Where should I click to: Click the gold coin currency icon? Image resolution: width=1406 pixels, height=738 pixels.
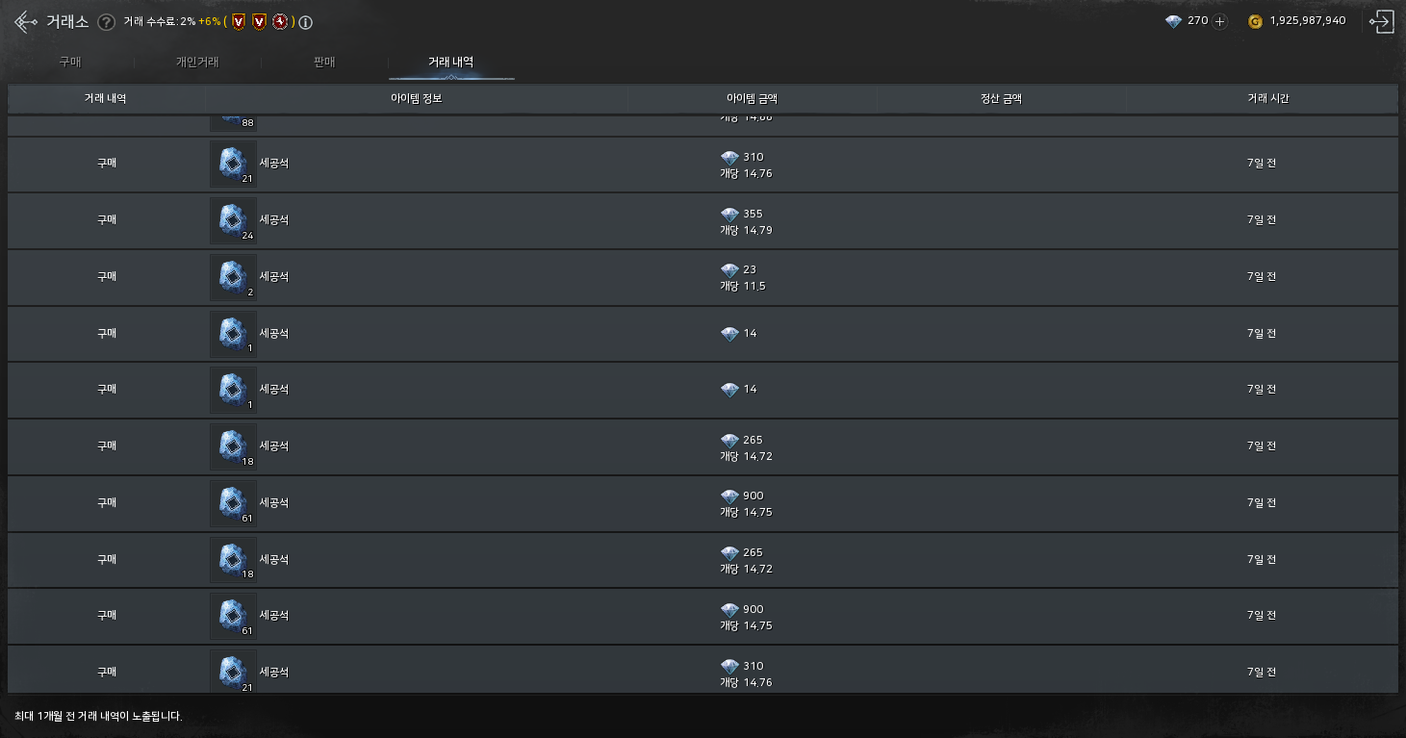pos(1255,21)
